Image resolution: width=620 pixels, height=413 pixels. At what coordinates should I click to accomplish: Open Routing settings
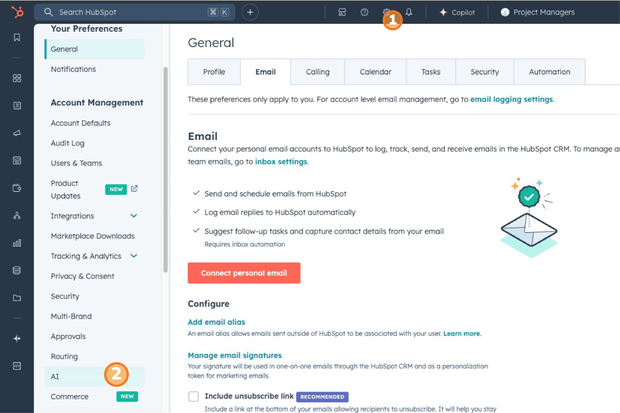pos(64,357)
